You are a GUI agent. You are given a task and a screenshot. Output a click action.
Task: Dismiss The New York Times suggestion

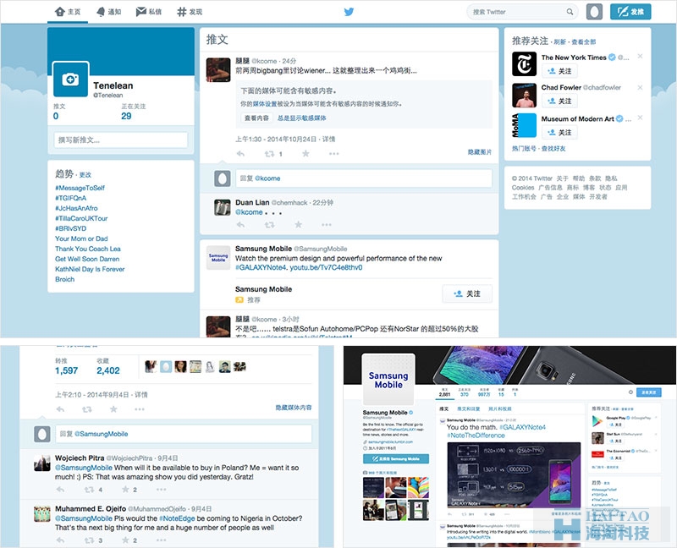pos(641,56)
